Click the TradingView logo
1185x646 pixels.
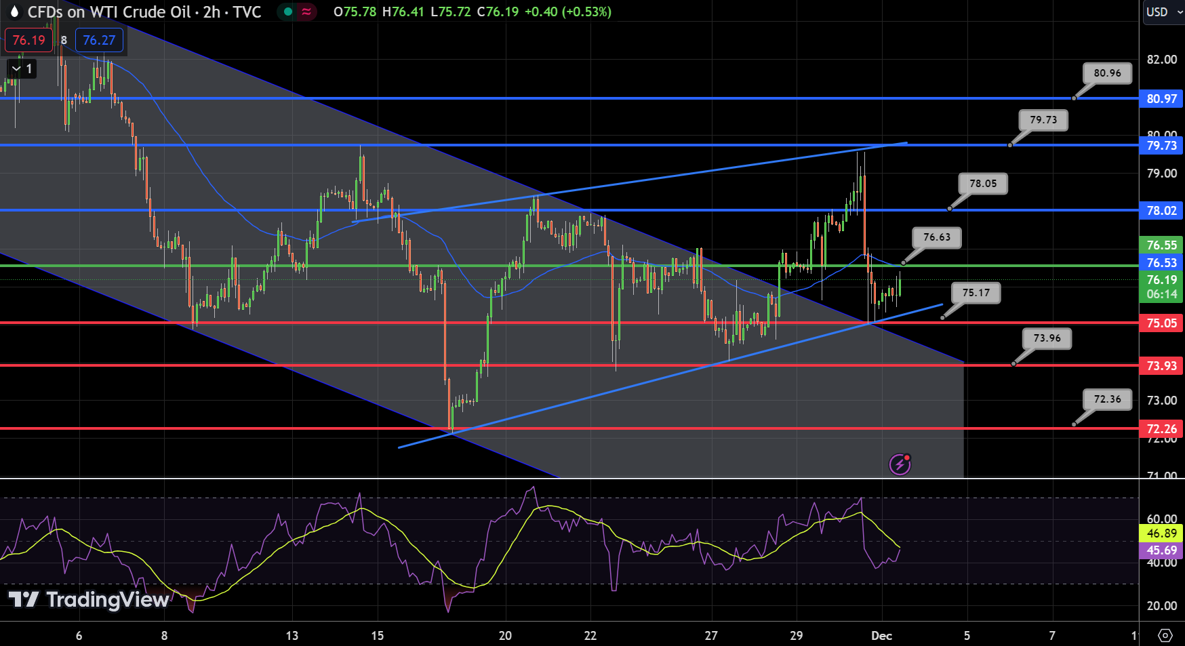(x=88, y=601)
